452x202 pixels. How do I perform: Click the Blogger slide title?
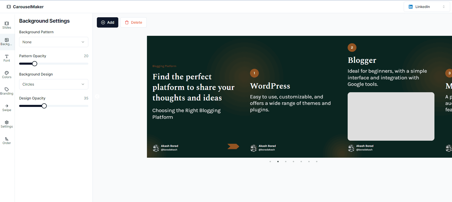point(362,60)
